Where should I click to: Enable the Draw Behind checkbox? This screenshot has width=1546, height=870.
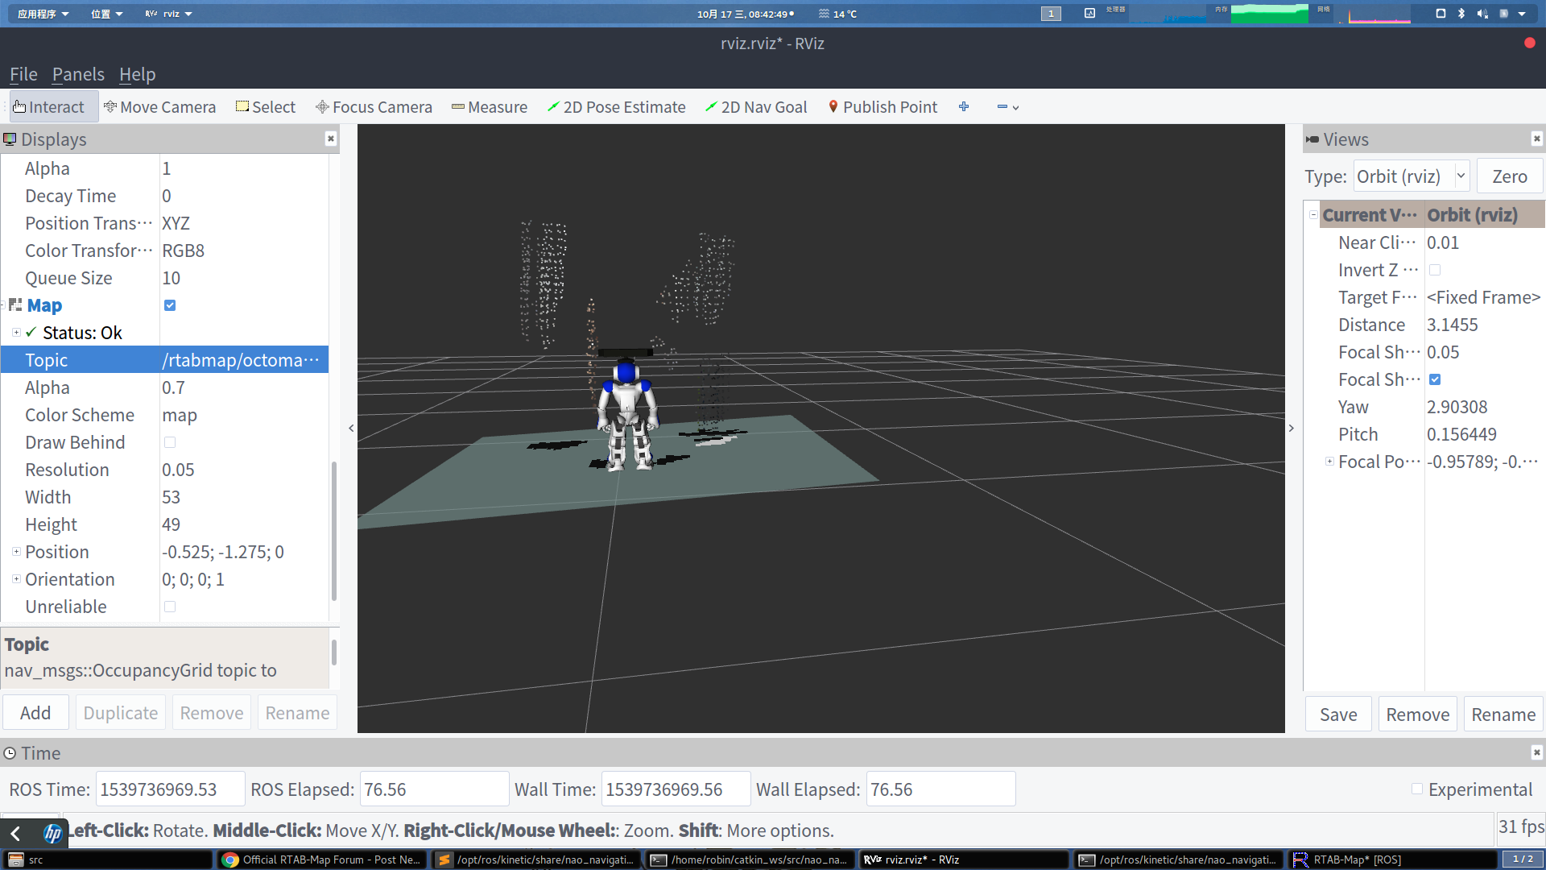point(170,442)
